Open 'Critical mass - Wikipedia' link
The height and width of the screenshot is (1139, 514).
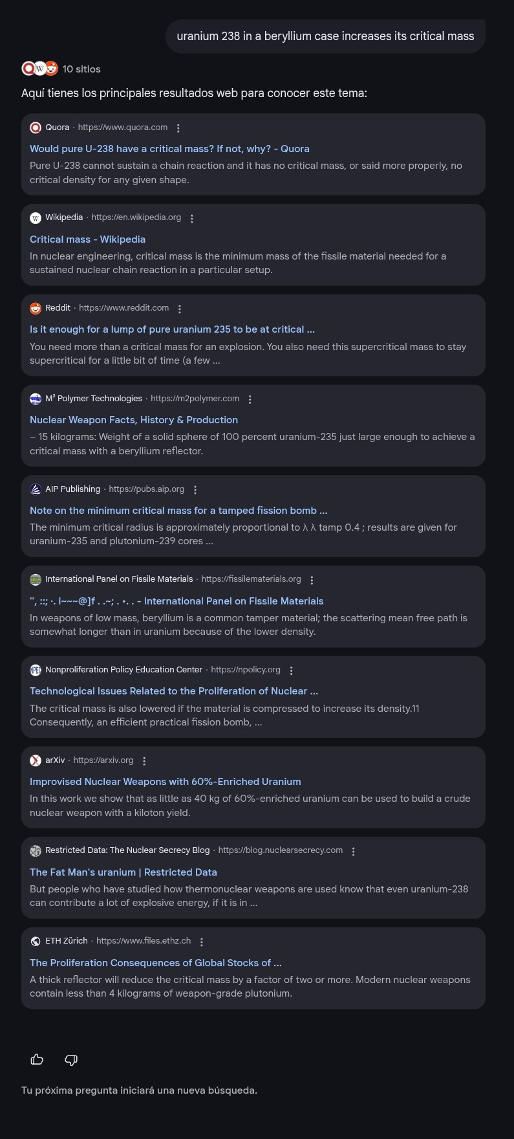(87, 239)
